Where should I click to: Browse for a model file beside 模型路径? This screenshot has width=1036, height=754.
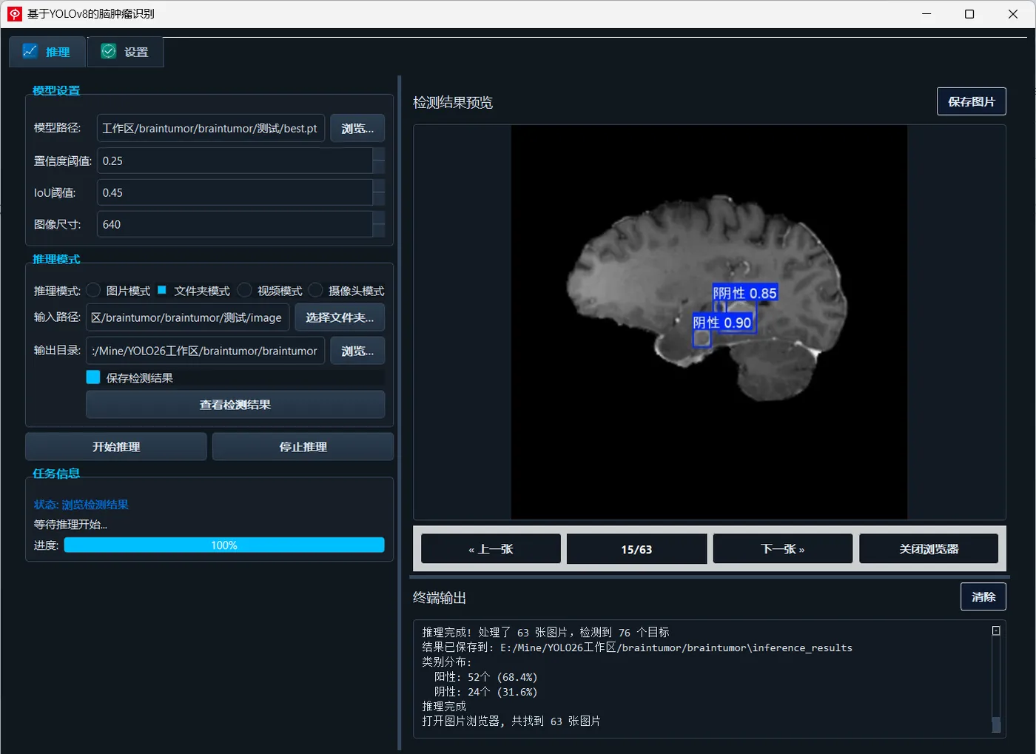(x=357, y=129)
